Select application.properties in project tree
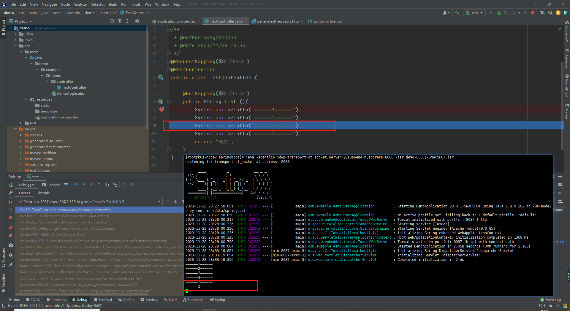Image resolution: width=570 pixels, height=311 pixels. pos(59,117)
